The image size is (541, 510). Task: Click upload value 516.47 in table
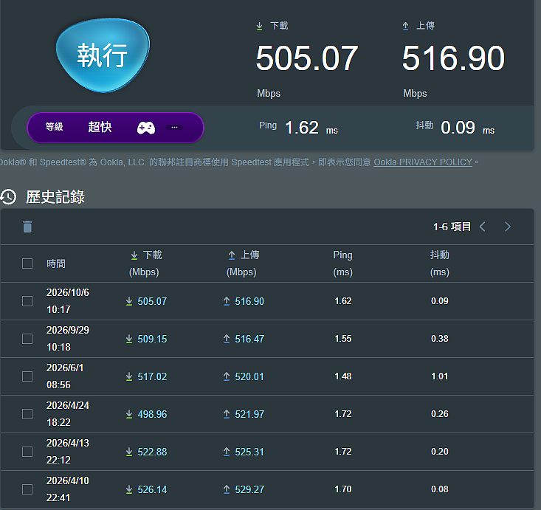pyautogui.click(x=249, y=339)
